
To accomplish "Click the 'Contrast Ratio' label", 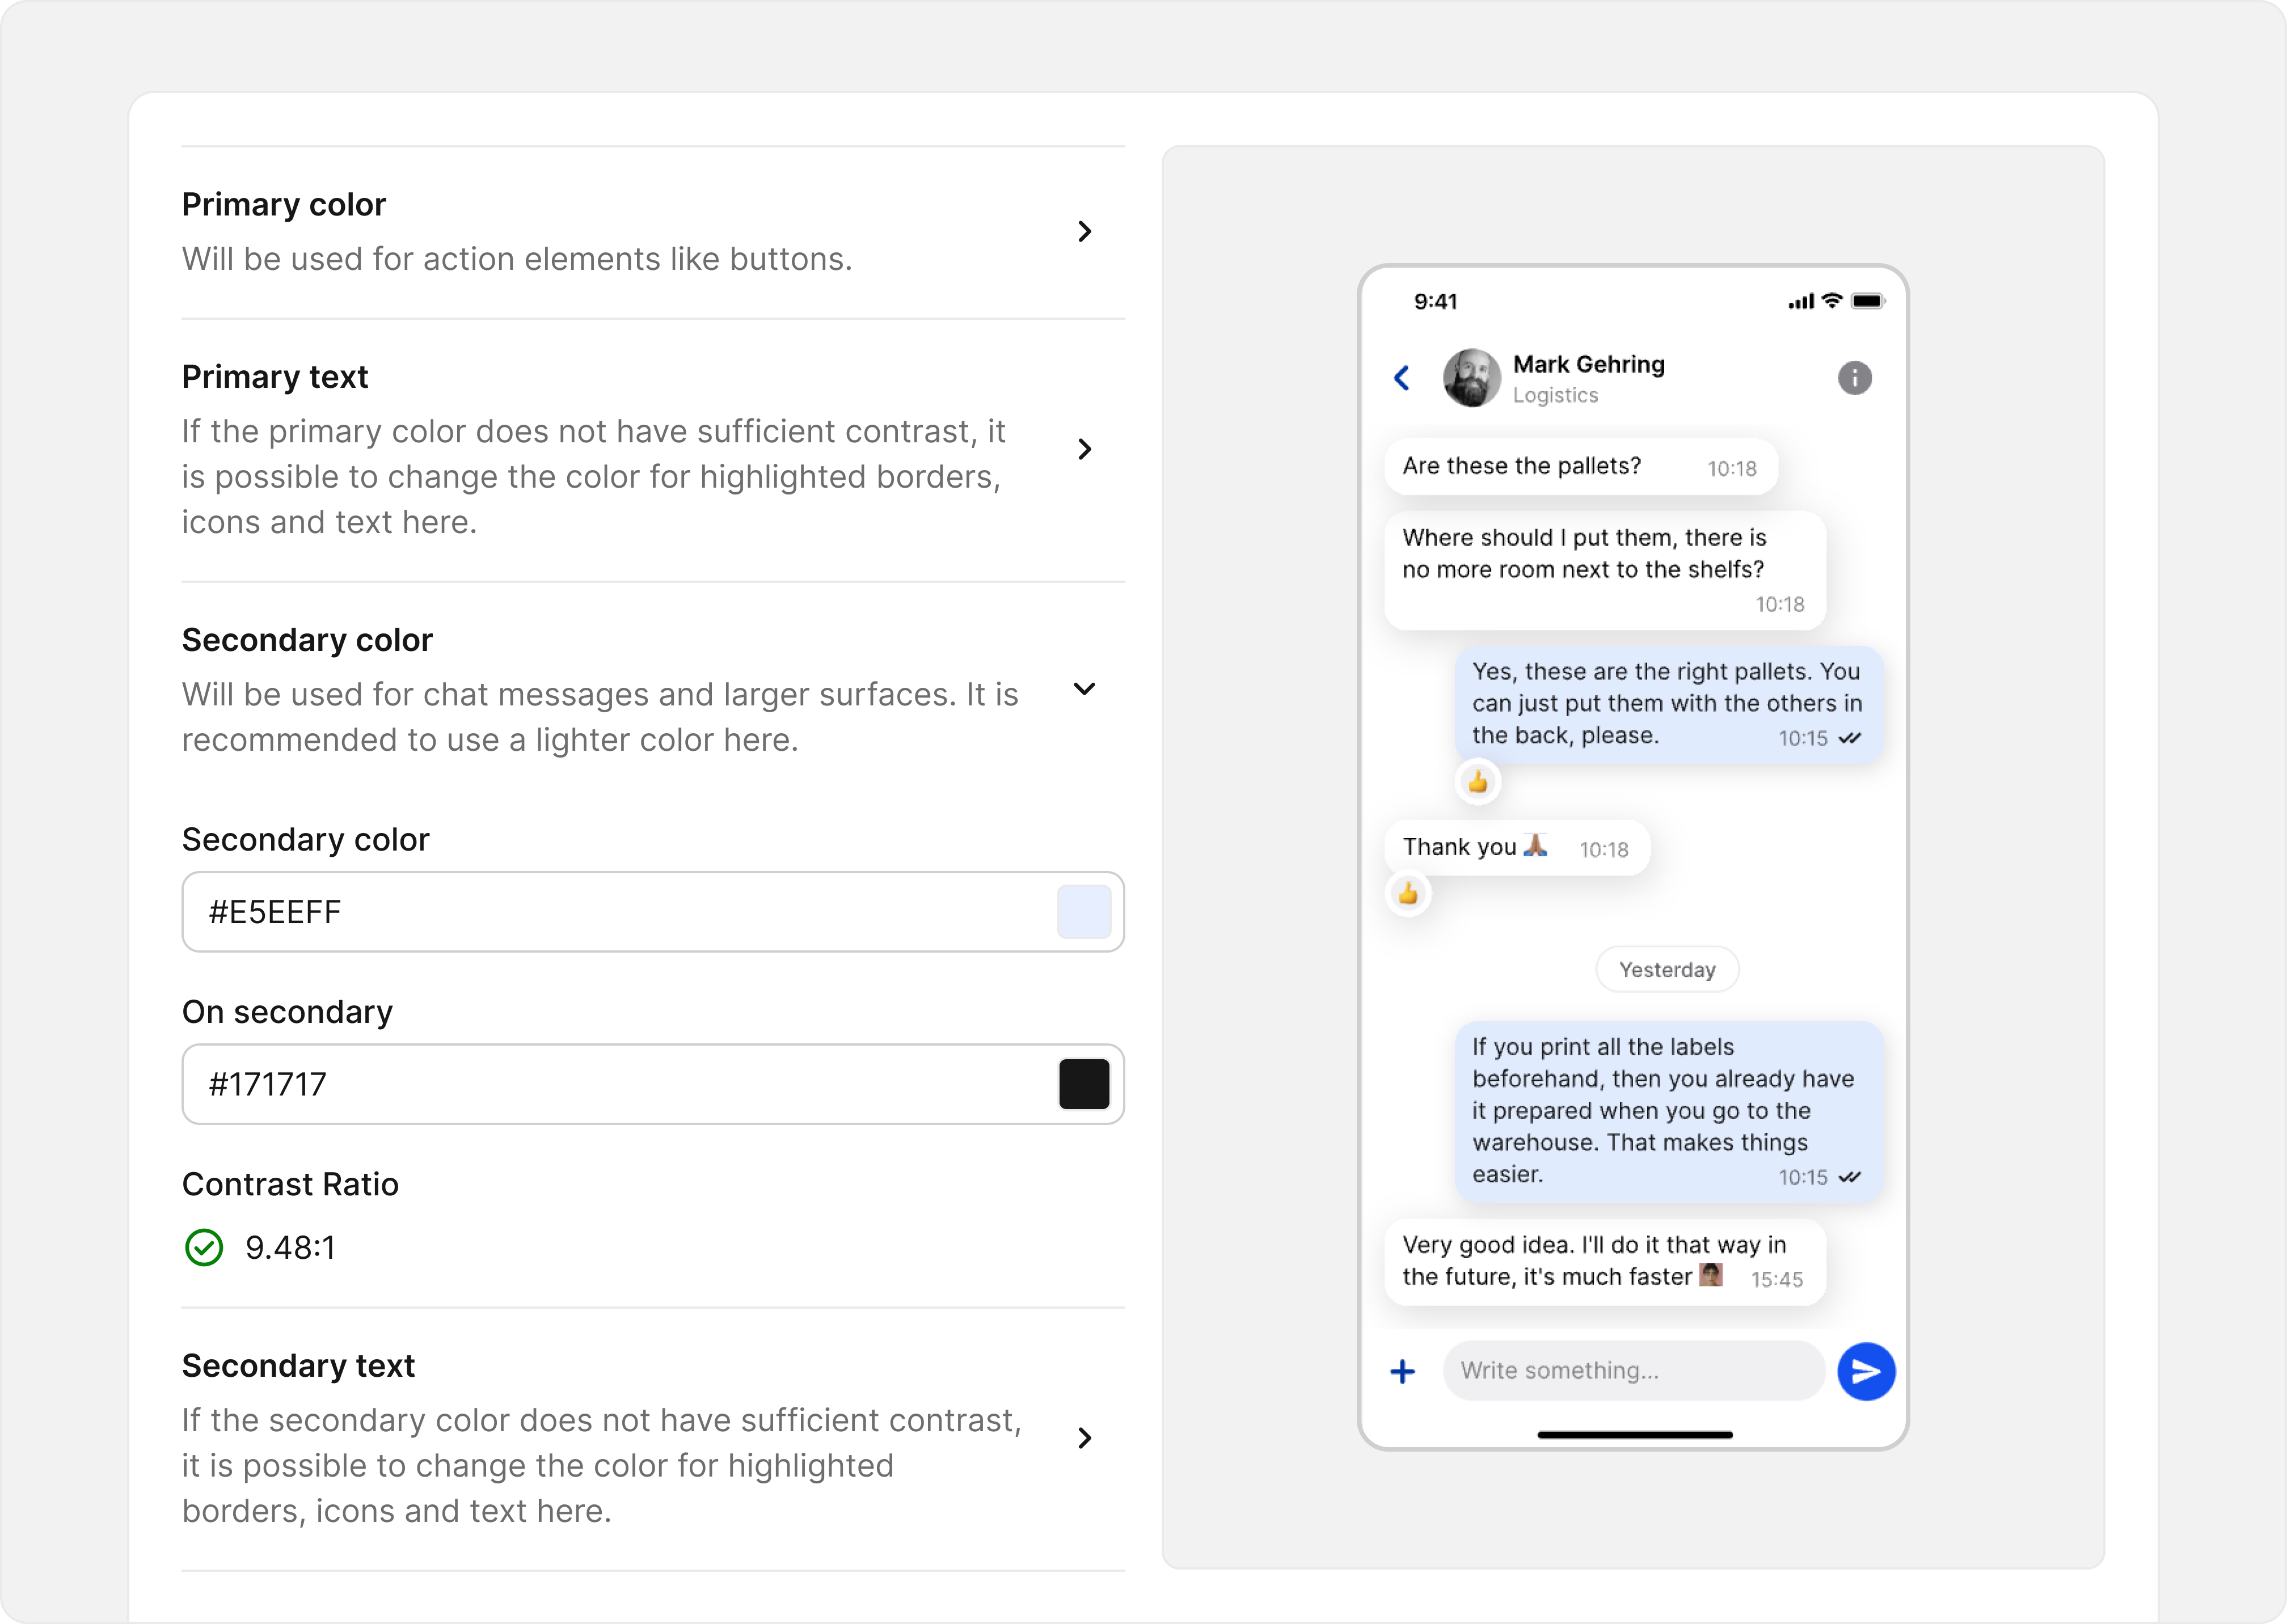I will click(x=290, y=1184).
